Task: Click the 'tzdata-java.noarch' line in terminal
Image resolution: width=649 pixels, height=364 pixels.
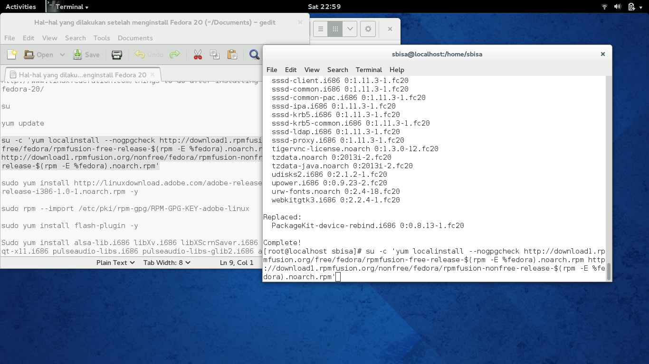Action: (x=342, y=166)
